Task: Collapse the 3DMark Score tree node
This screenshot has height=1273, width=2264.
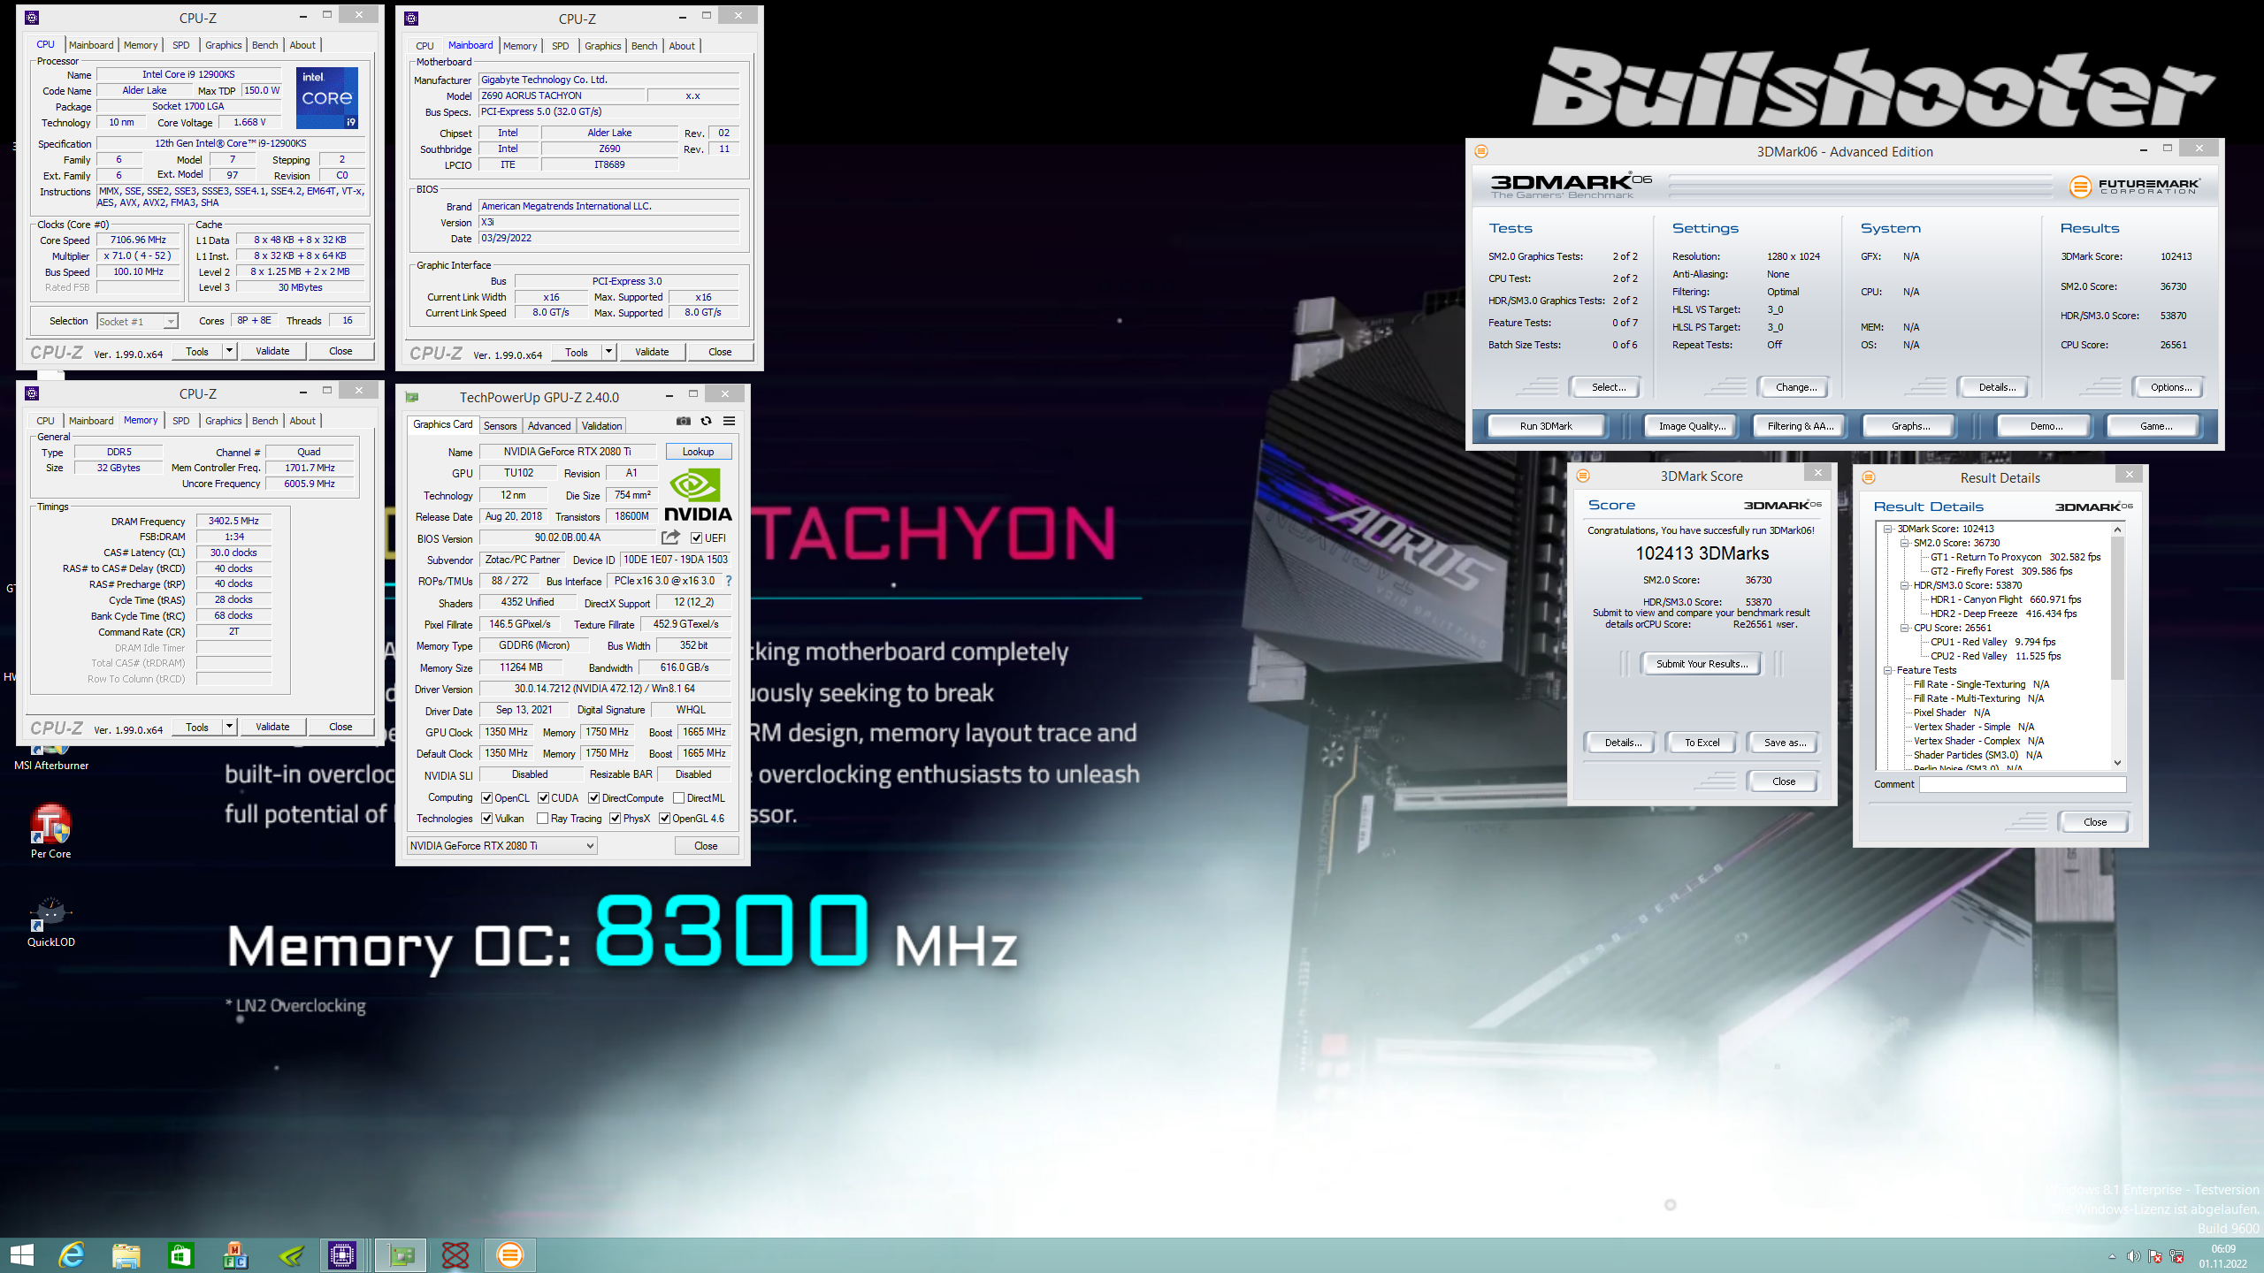Action: coord(1887,529)
